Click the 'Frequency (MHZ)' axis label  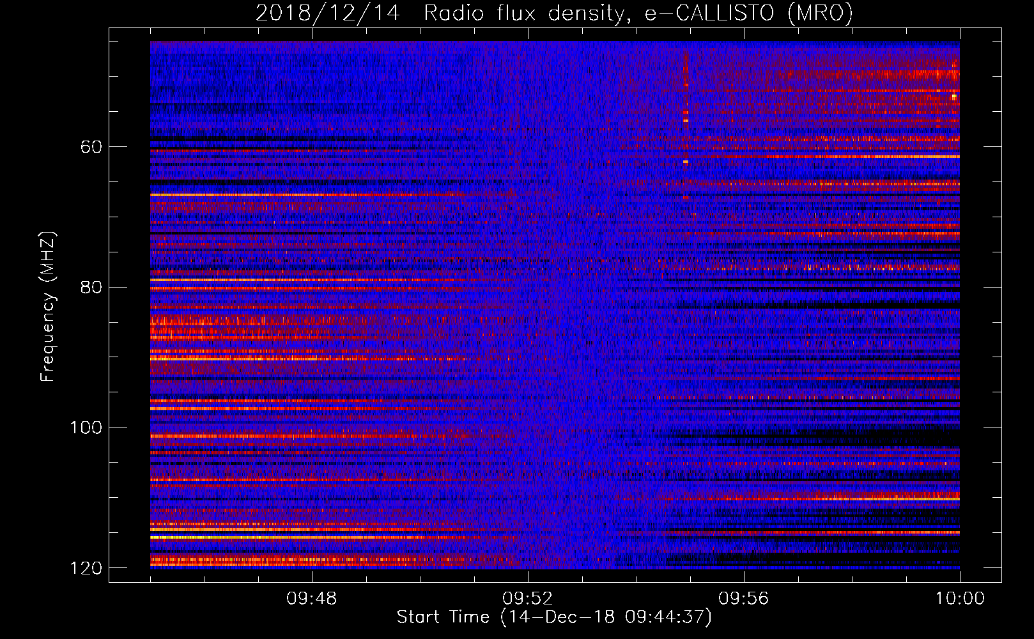48,307
